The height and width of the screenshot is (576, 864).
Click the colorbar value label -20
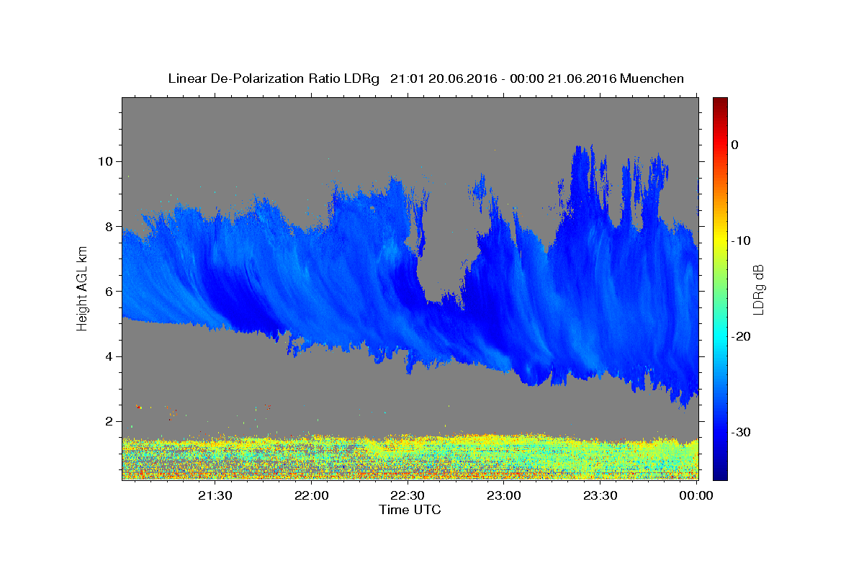[739, 336]
